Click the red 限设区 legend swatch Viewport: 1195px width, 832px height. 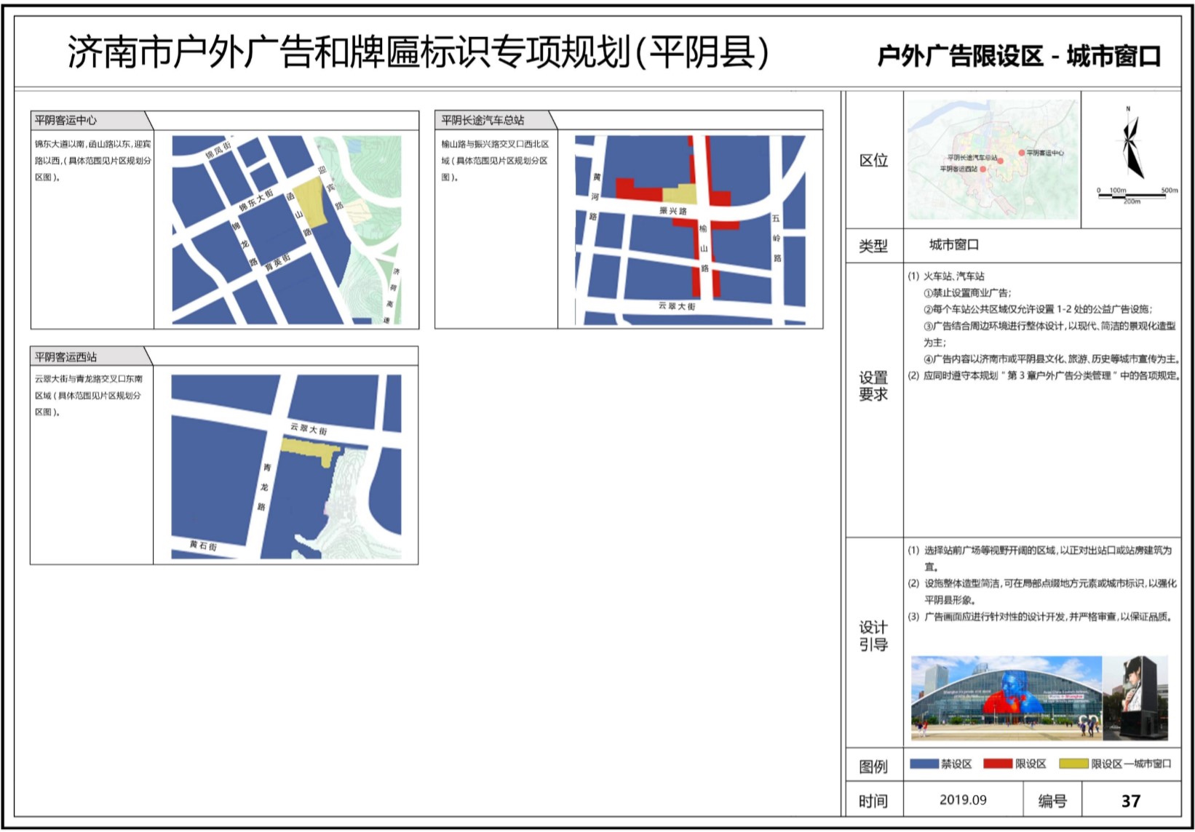(998, 764)
